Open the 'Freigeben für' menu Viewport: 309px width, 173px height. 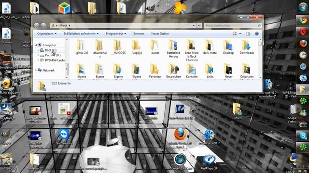[116, 34]
